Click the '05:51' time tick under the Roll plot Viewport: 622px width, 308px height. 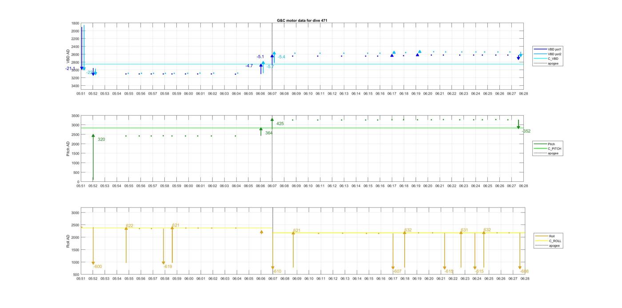coord(81,279)
